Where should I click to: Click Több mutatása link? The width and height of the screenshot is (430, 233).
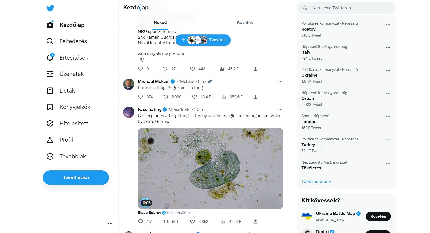point(316,181)
